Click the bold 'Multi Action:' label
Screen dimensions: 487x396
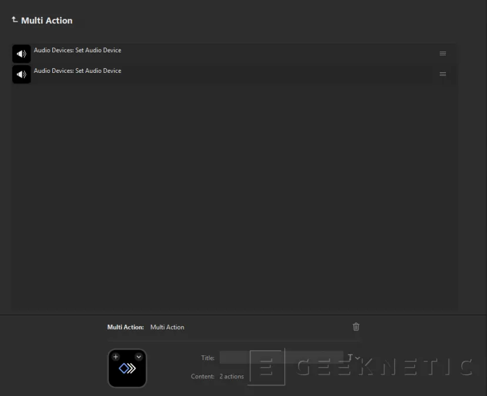point(125,327)
